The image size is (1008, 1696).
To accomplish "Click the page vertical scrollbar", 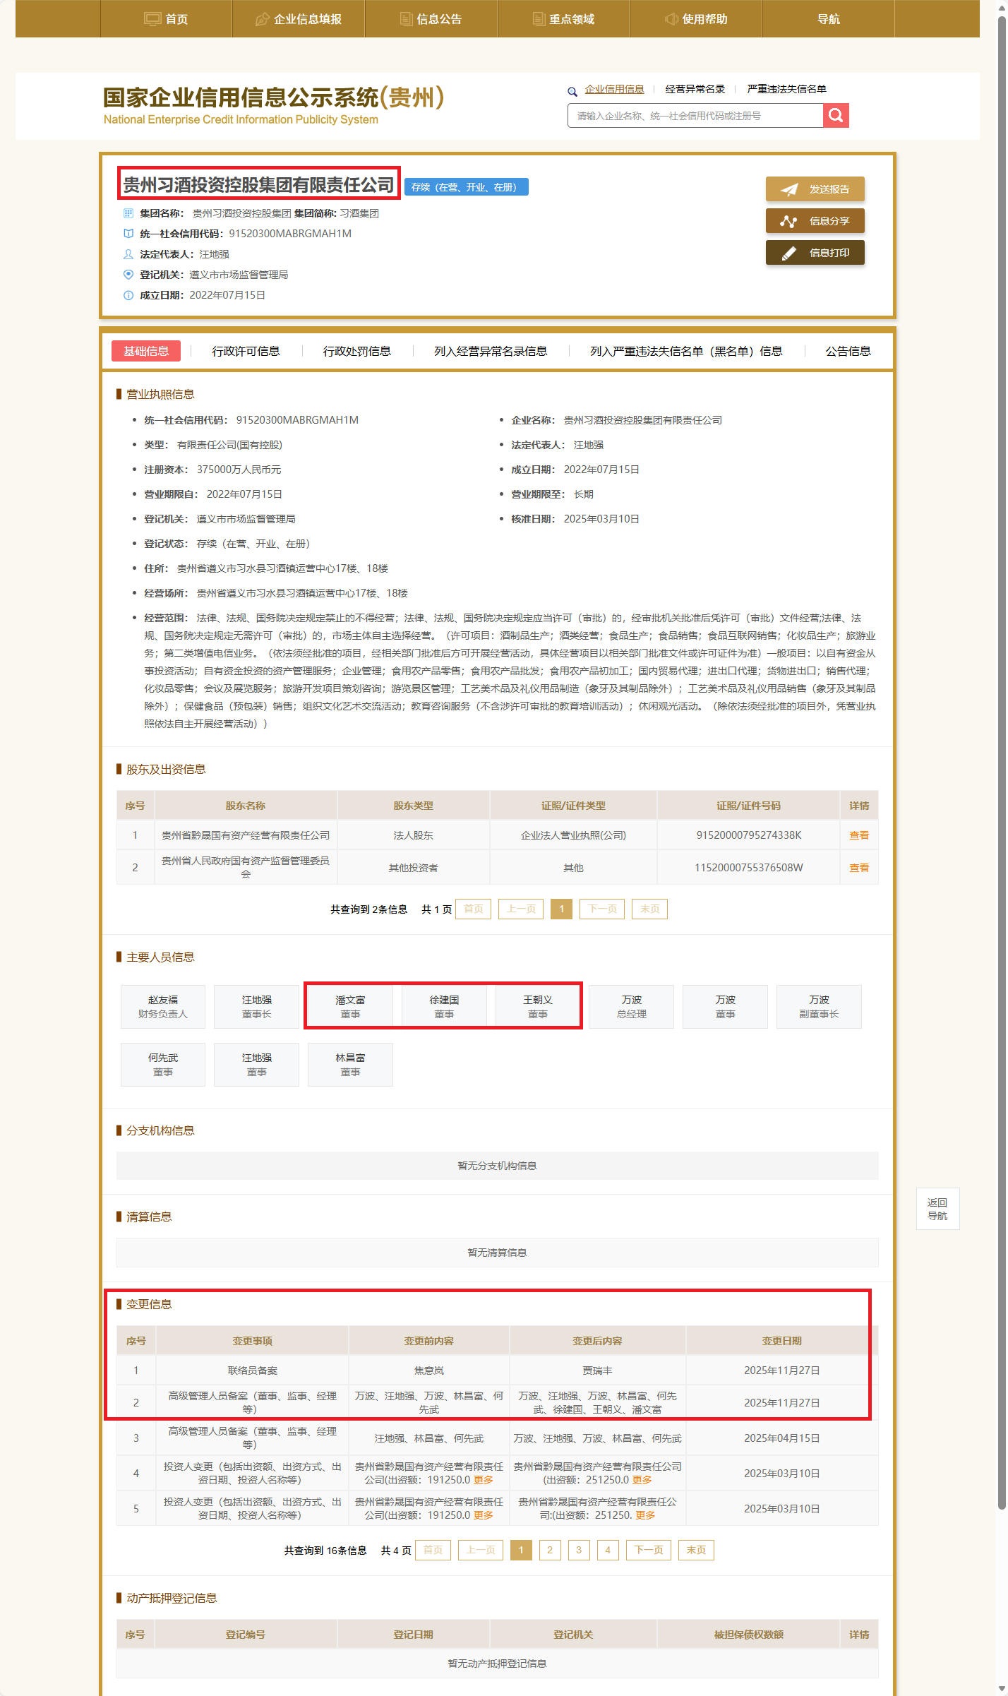I will tap(1002, 763).
